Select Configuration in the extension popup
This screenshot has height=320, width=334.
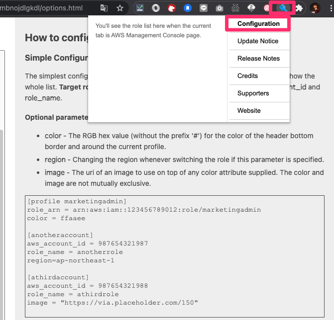pos(258,23)
